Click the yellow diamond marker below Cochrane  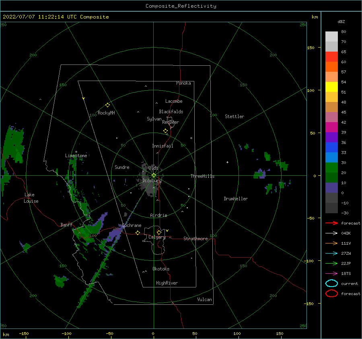coord(138,233)
